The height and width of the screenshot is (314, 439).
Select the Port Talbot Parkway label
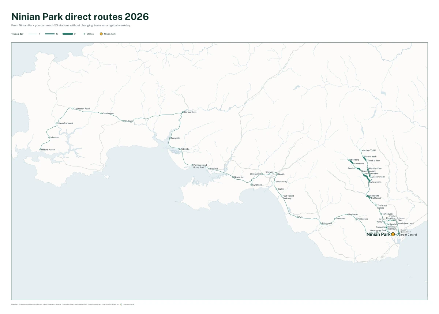coord(288,197)
